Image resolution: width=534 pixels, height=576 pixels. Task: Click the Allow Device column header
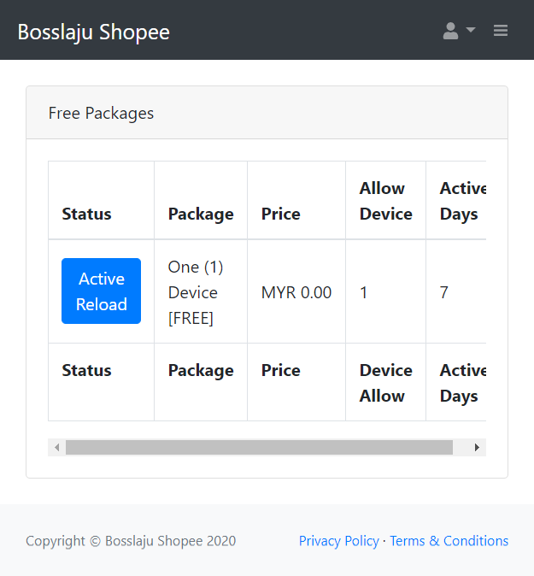[x=386, y=201]
